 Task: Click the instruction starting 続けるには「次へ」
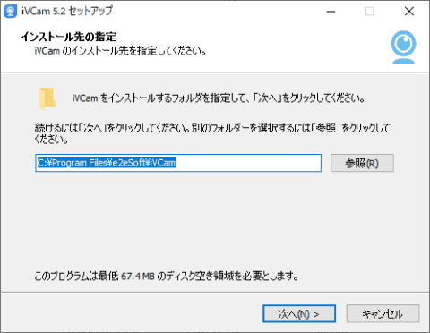tap(212, 133)
